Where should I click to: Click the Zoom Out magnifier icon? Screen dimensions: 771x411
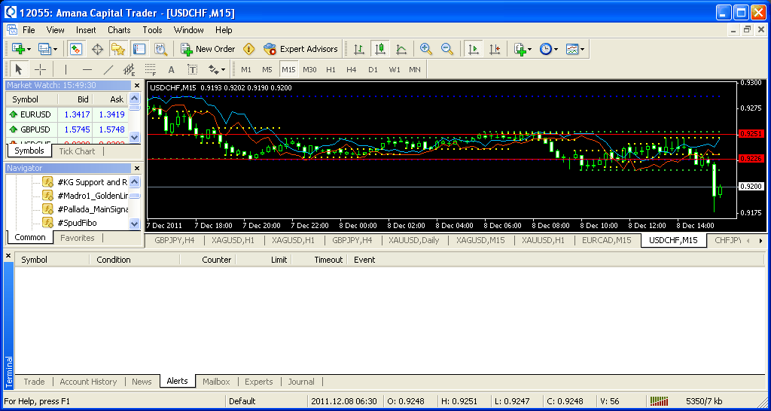point(447,49)
